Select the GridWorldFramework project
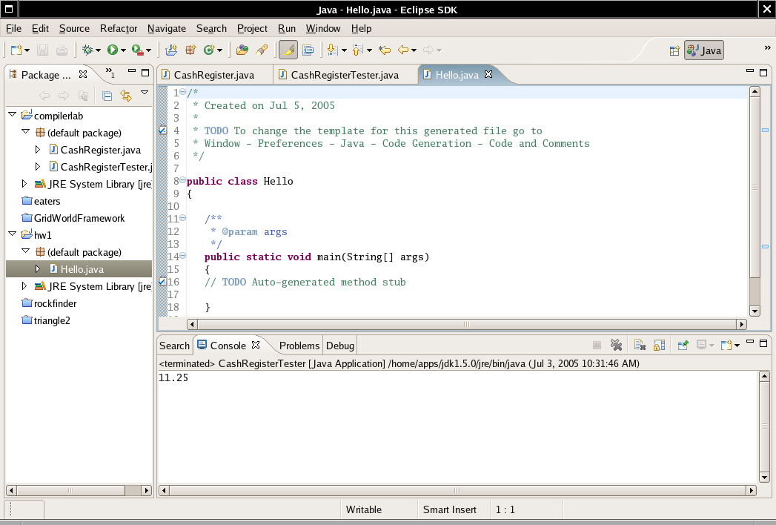Viewport: 776px width, 525px height. (79, 218)
